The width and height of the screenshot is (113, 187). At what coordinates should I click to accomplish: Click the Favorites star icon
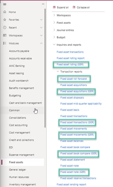pyautogui.click(x=5, y=20)
